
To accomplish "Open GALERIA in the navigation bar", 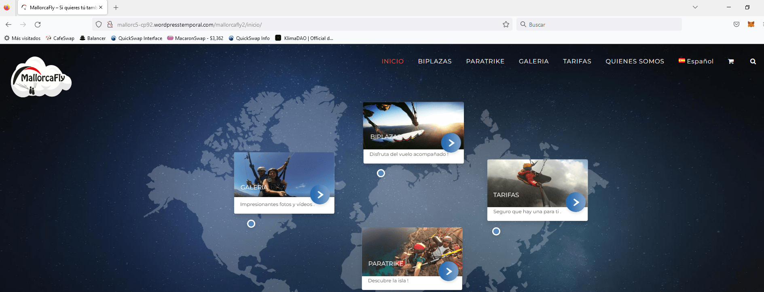I will click(x=534, y=61).
